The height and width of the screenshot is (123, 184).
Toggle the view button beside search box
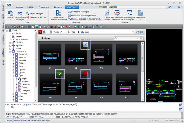[x=142, y=38]
